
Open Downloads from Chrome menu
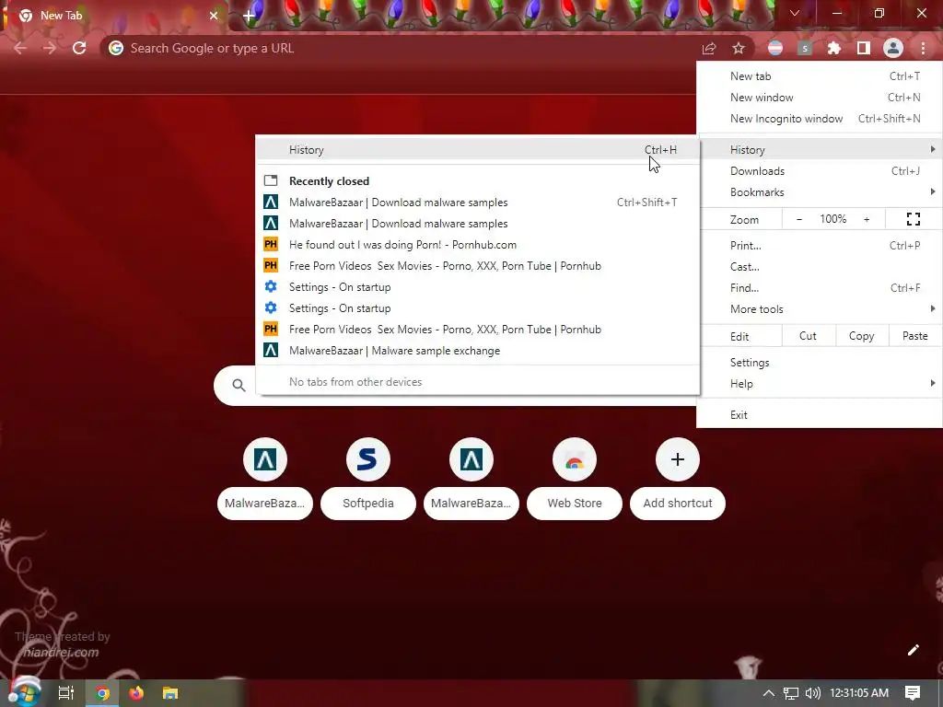tap(820, 171)
